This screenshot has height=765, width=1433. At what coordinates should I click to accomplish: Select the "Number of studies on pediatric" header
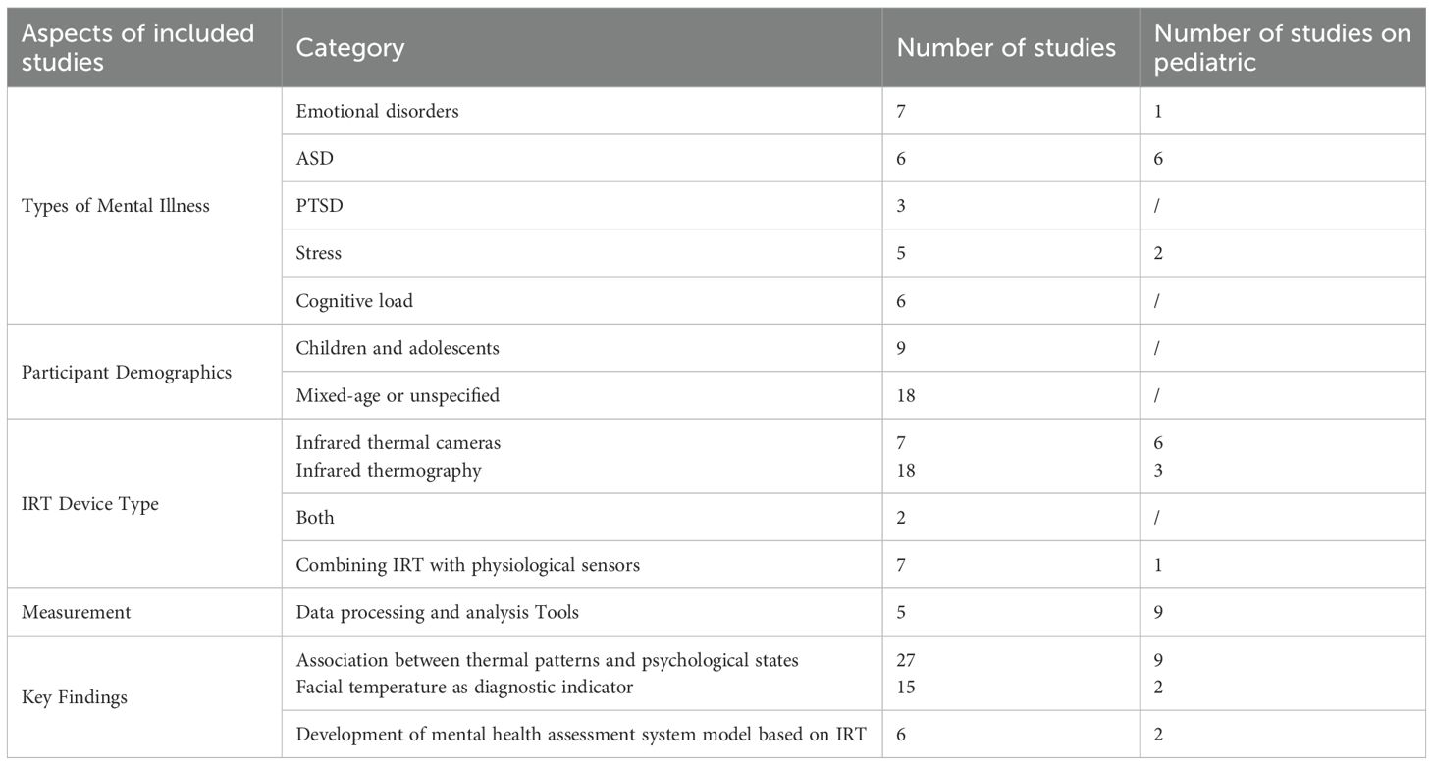1282,47
